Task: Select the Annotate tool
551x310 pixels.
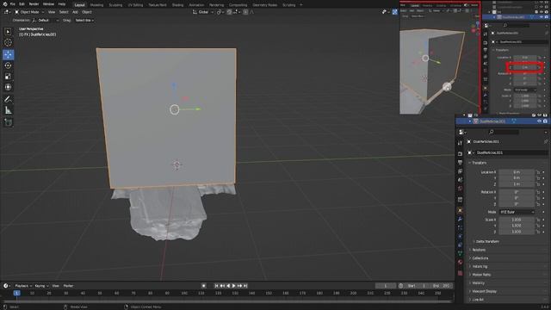Action: pos(8,100)
